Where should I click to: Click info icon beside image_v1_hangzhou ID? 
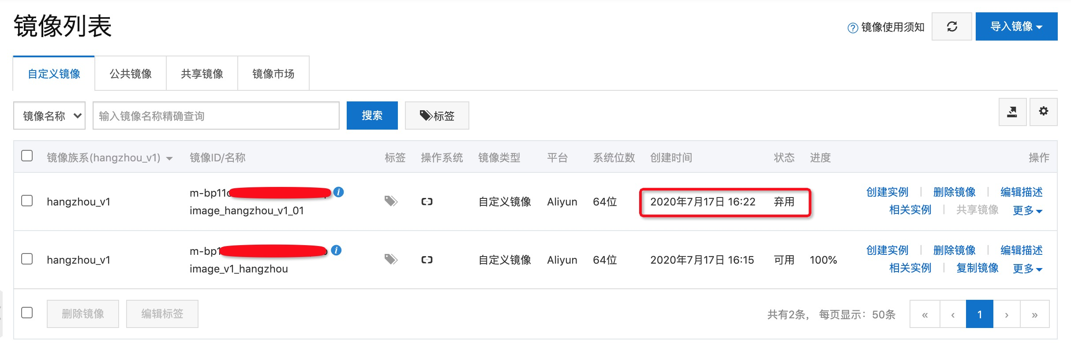click(336, 250)
